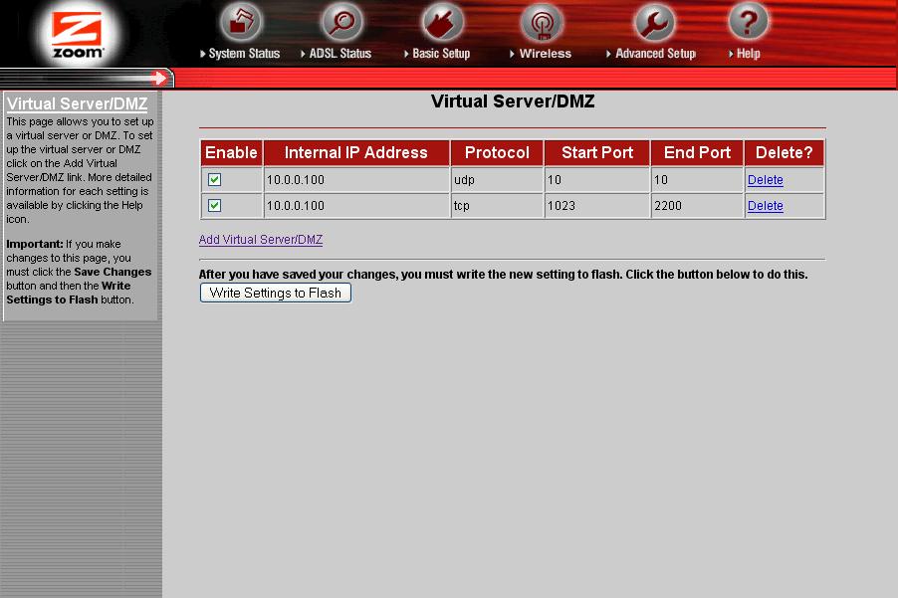Screen dimensions: 898x598
Task: Click end port value 2200
Action: [668, 205]
